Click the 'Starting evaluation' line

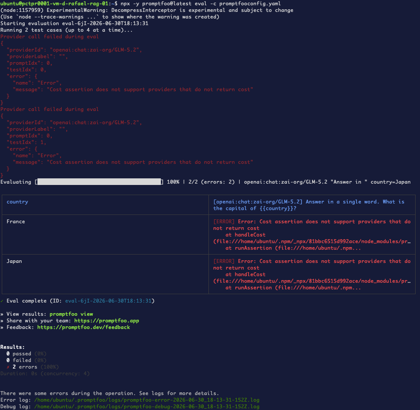pyautogui.click(x=74, y=23)
